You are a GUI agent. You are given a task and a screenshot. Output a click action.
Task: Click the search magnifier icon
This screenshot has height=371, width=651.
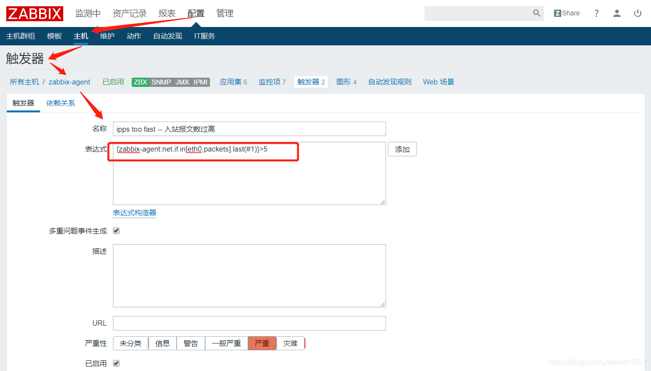click(537, 13)
